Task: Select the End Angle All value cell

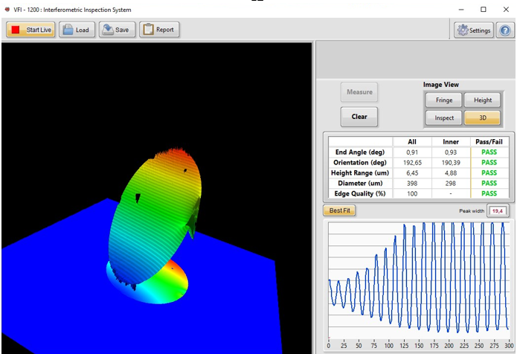Action: click(411, 152)
